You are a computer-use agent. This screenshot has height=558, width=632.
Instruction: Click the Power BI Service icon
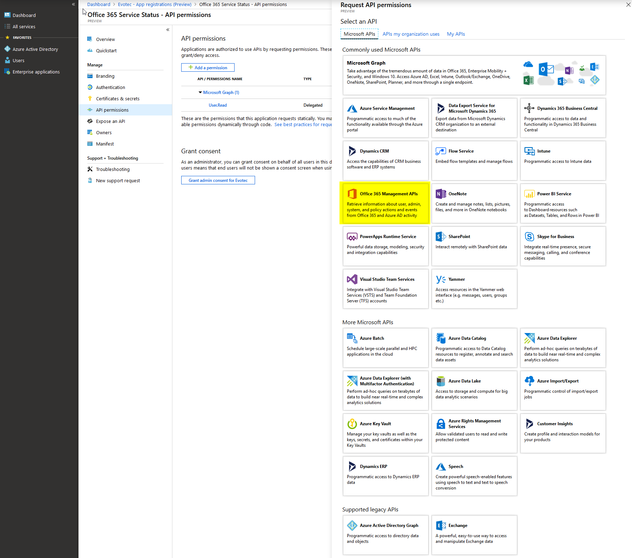click(529, 194)
